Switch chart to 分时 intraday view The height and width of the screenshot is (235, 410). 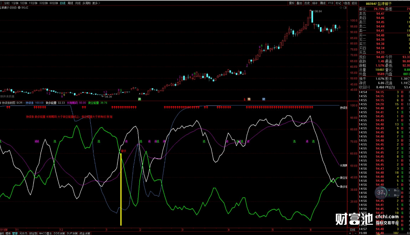pyautogui.click(x=7, y=3)
